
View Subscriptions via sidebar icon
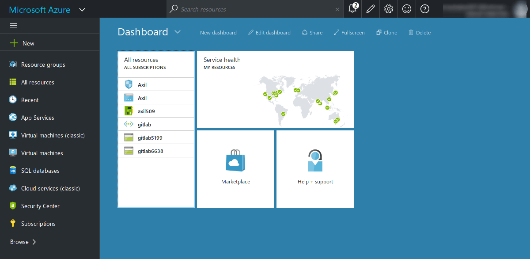pos(38,224)
